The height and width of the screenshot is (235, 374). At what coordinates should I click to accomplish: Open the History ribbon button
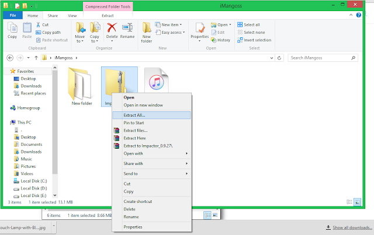[221, 40]
